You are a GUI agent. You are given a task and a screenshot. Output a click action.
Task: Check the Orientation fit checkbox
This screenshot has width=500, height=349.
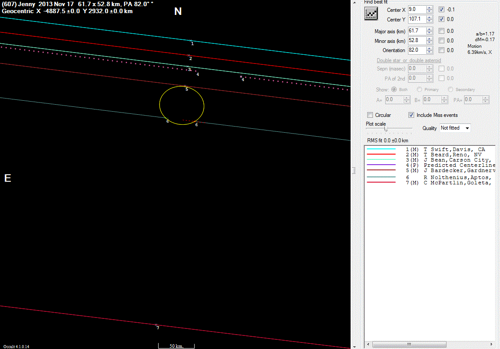click(441, 50)
